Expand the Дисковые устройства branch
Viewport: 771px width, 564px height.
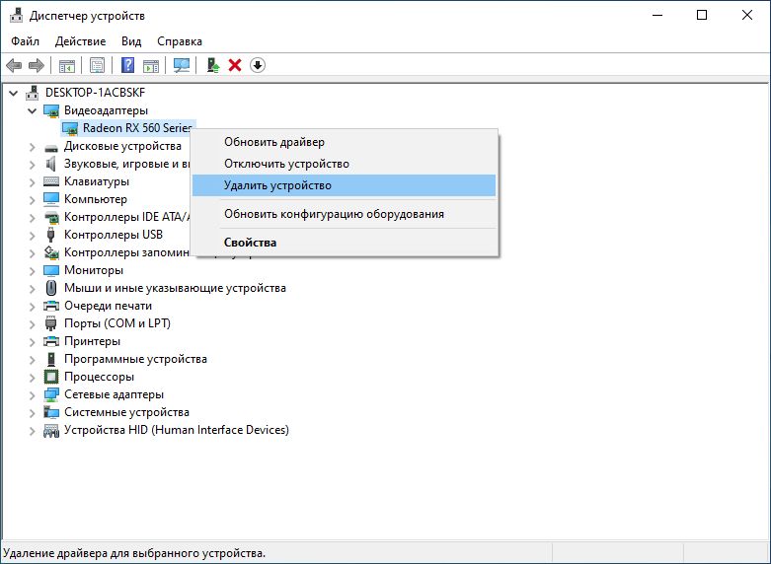[x=33, y=146]
